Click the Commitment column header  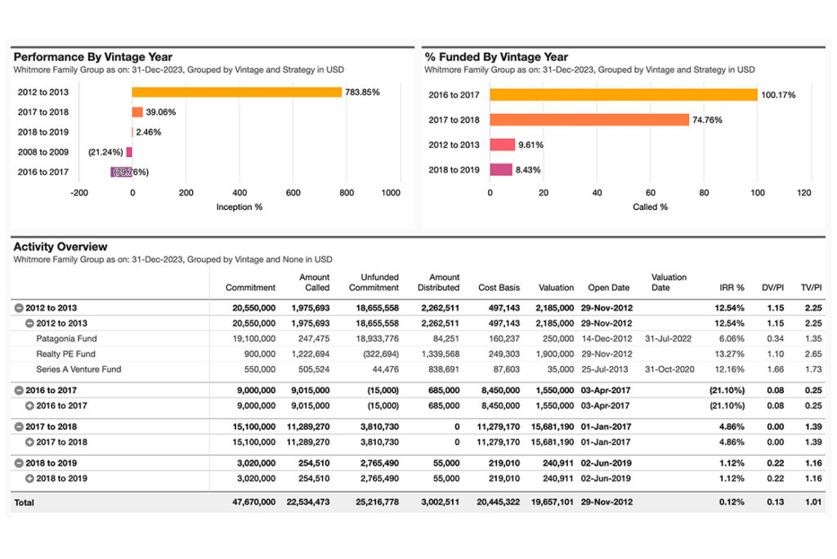(x=252, y=288)
